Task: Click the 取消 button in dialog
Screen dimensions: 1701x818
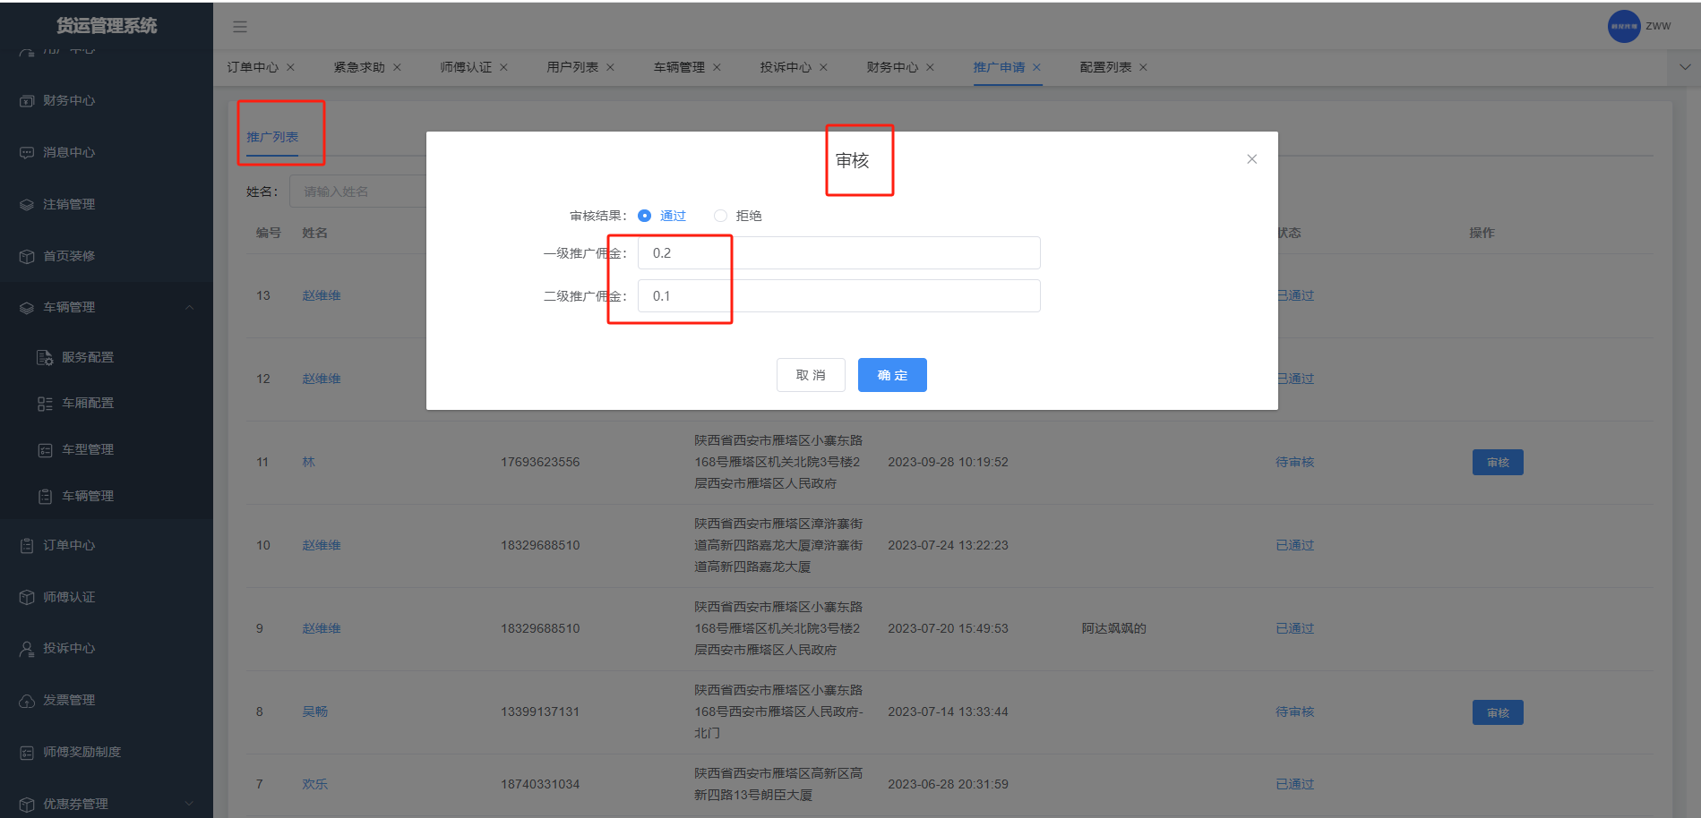Action: click(x=811, y=375)
